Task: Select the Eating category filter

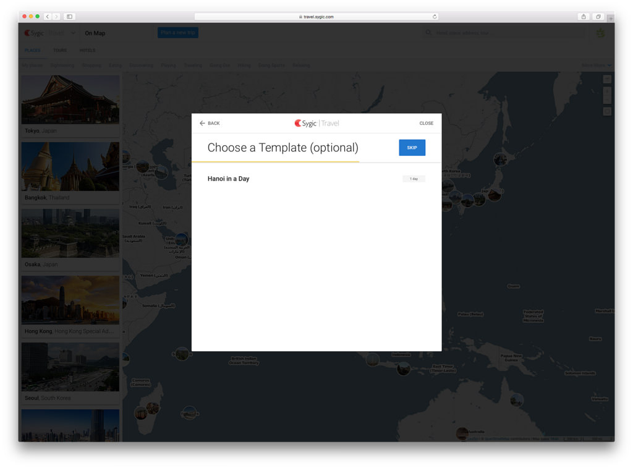Action: tap(115, 65)
